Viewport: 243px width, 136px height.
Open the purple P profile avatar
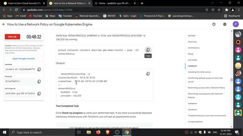(236, 24)
